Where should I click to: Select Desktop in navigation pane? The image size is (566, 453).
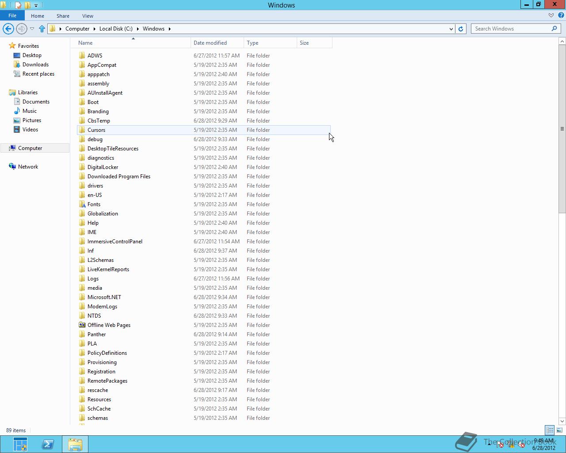(x=32, y=55)
